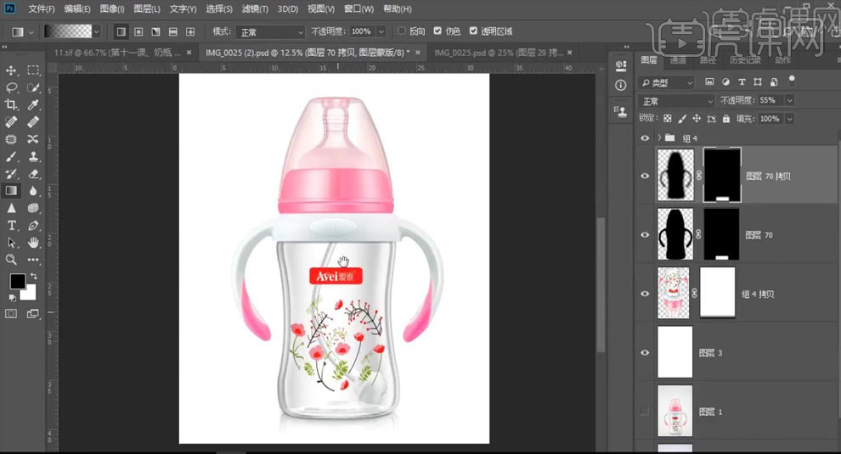Pick the Crop tool
Screen dimensions: 841x454
coord(12,104)
